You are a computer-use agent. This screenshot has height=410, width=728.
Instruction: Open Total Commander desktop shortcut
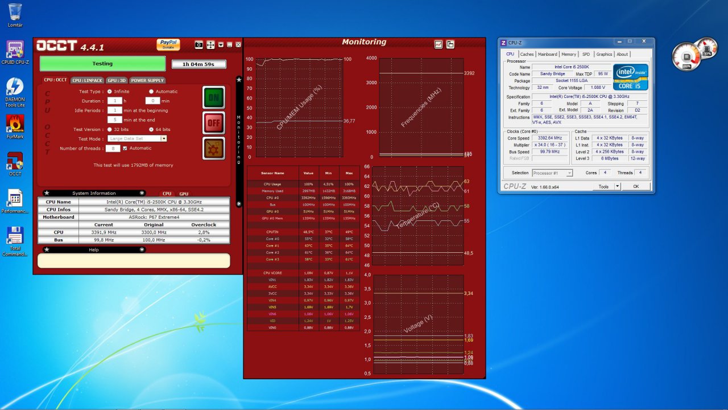pos(15,242)
